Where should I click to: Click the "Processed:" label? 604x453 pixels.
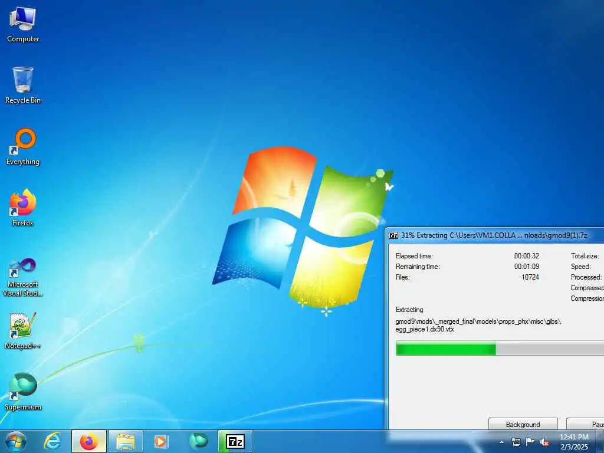586,277
